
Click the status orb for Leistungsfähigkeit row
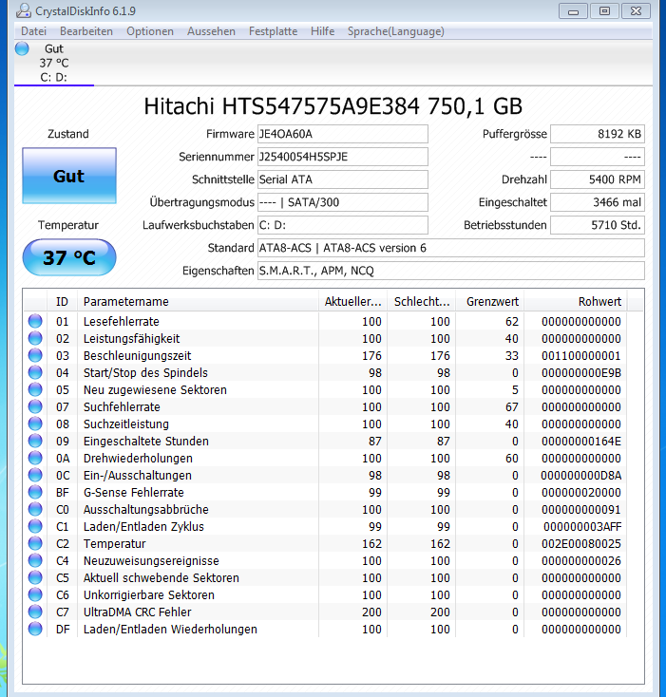35,338
